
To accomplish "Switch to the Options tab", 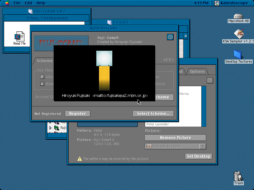I will 197,72.
